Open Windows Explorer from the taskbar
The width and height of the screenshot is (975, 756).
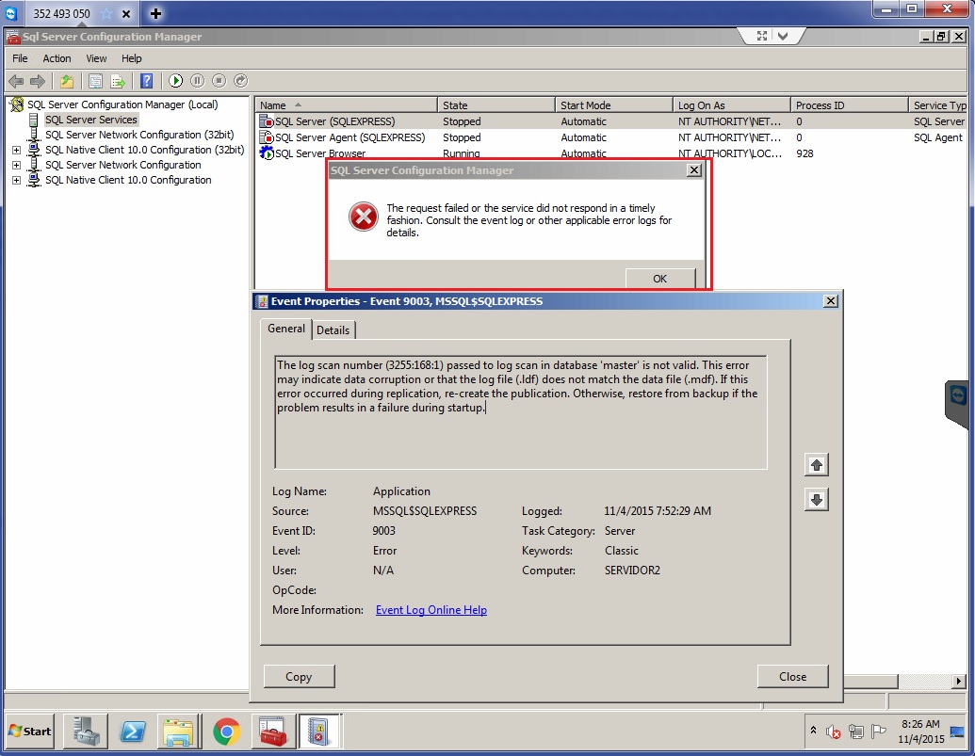180,732
